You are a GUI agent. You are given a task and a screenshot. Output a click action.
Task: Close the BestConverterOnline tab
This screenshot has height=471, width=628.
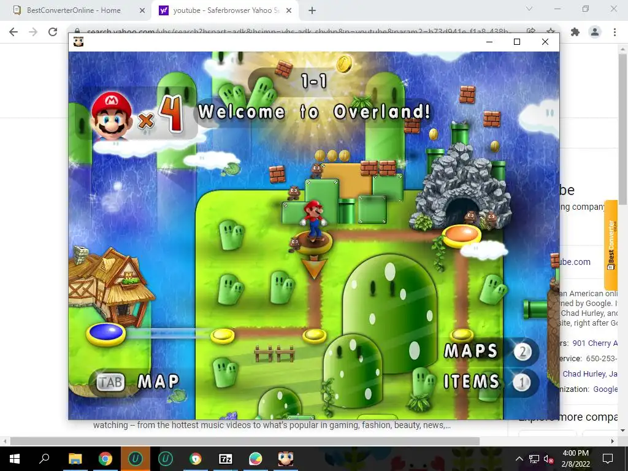pyautogui.click(x=142, y=11)
